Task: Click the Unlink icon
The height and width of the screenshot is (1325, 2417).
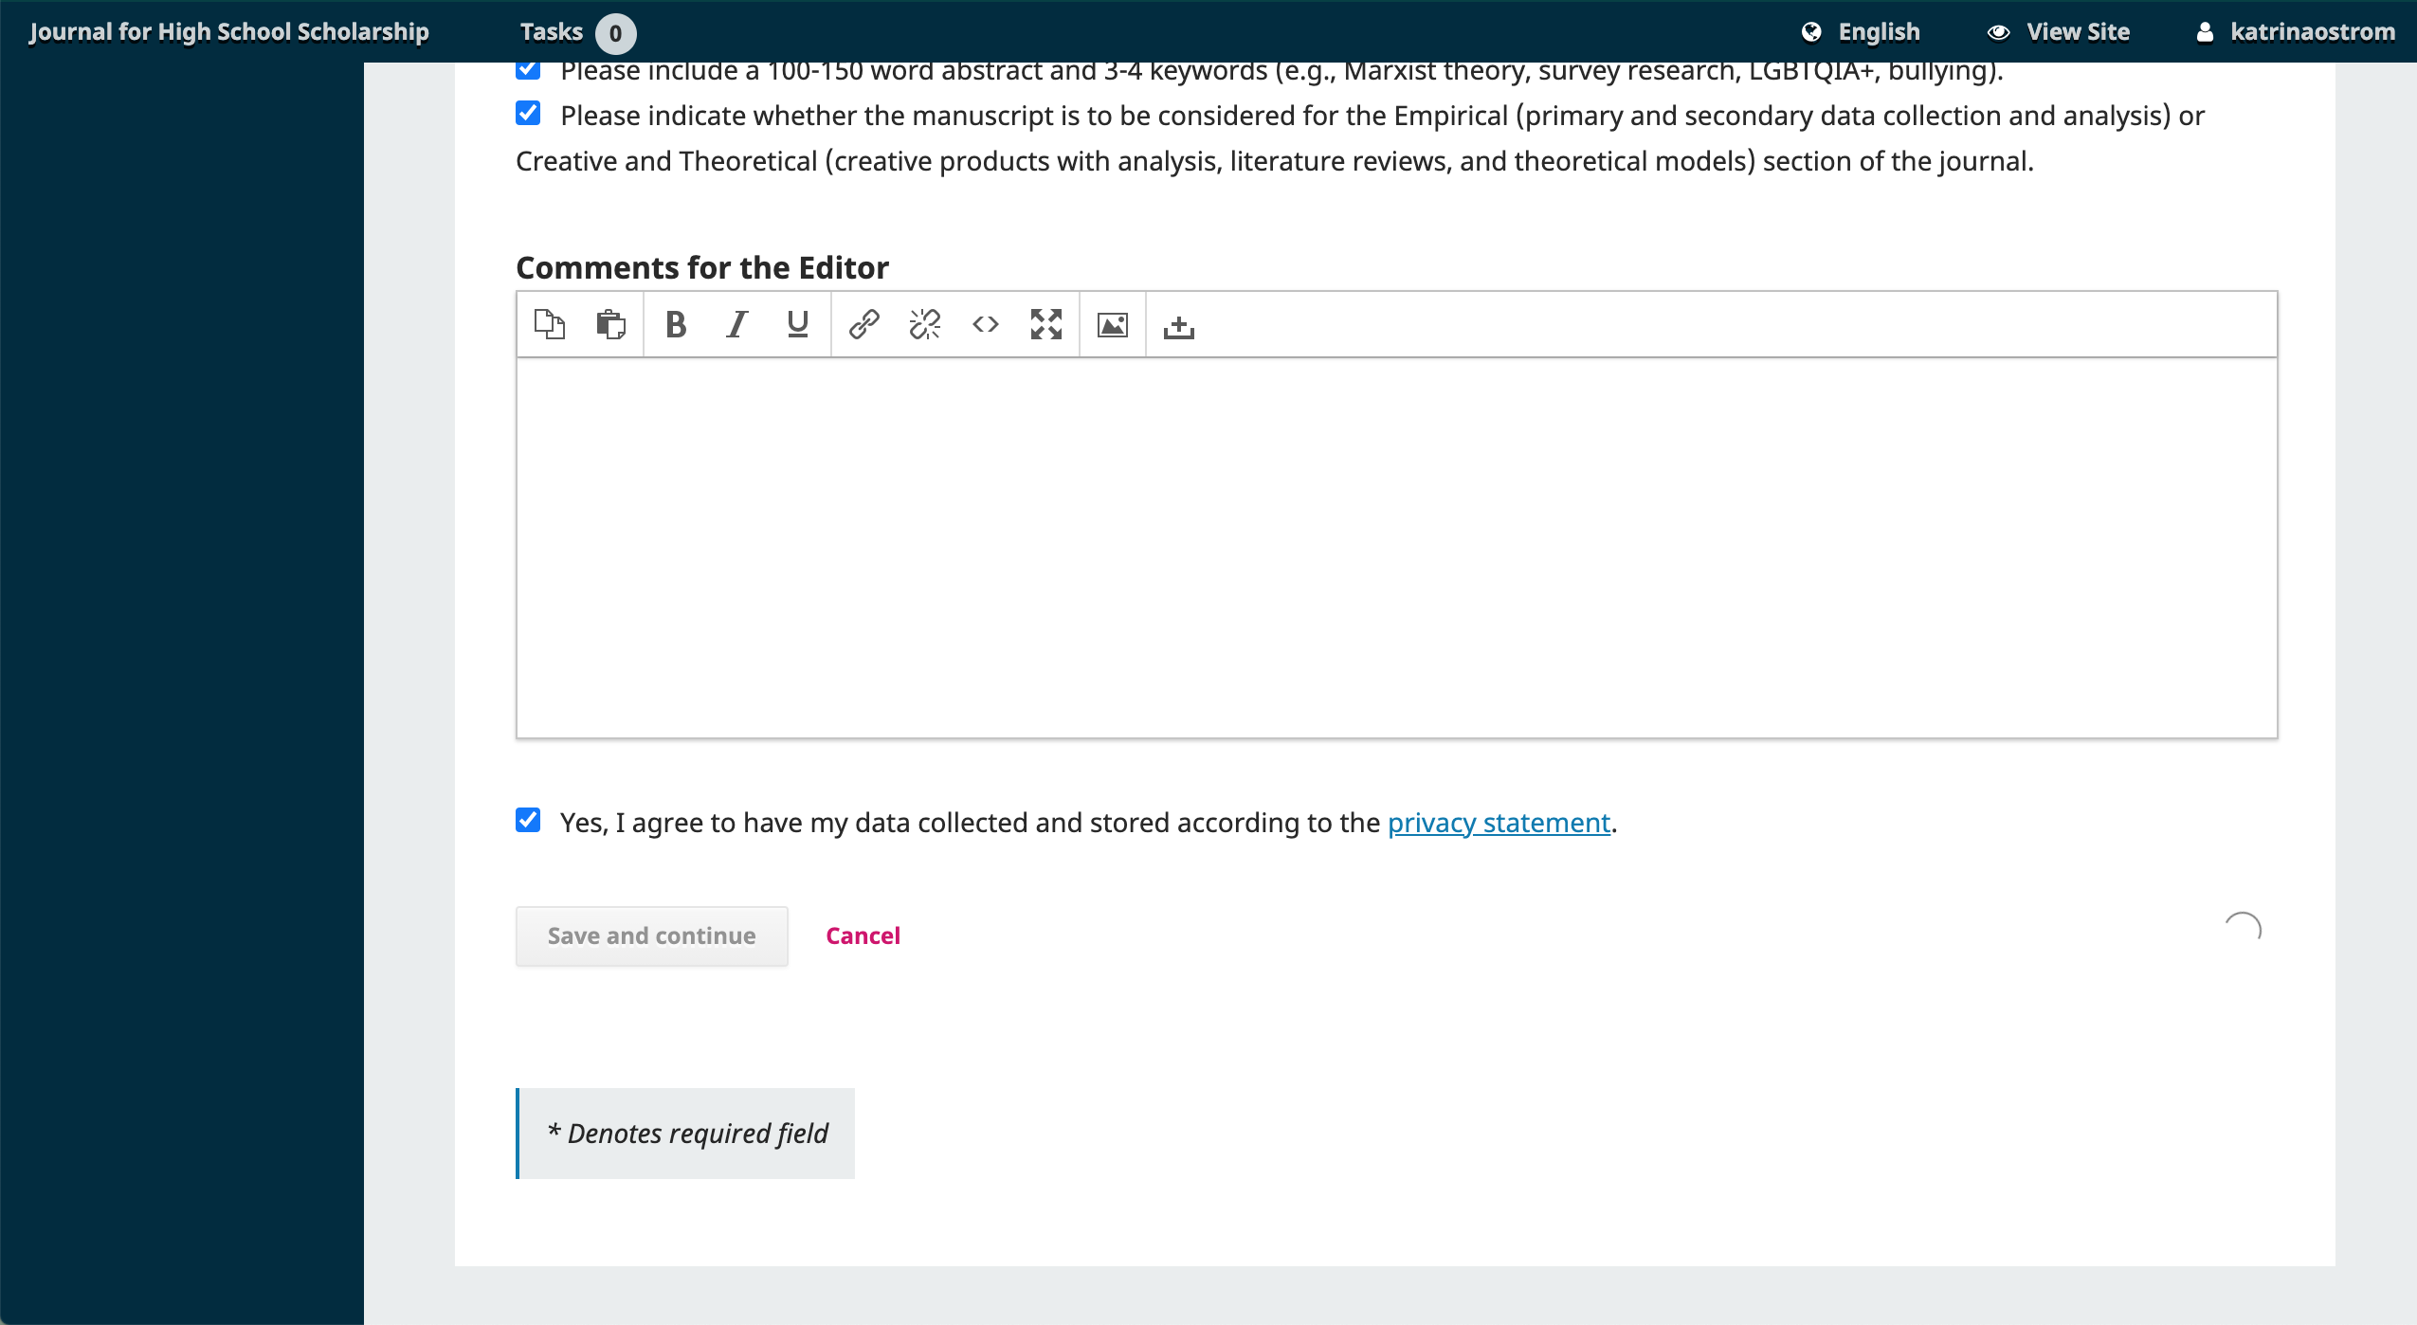Action: coord(925,325)
